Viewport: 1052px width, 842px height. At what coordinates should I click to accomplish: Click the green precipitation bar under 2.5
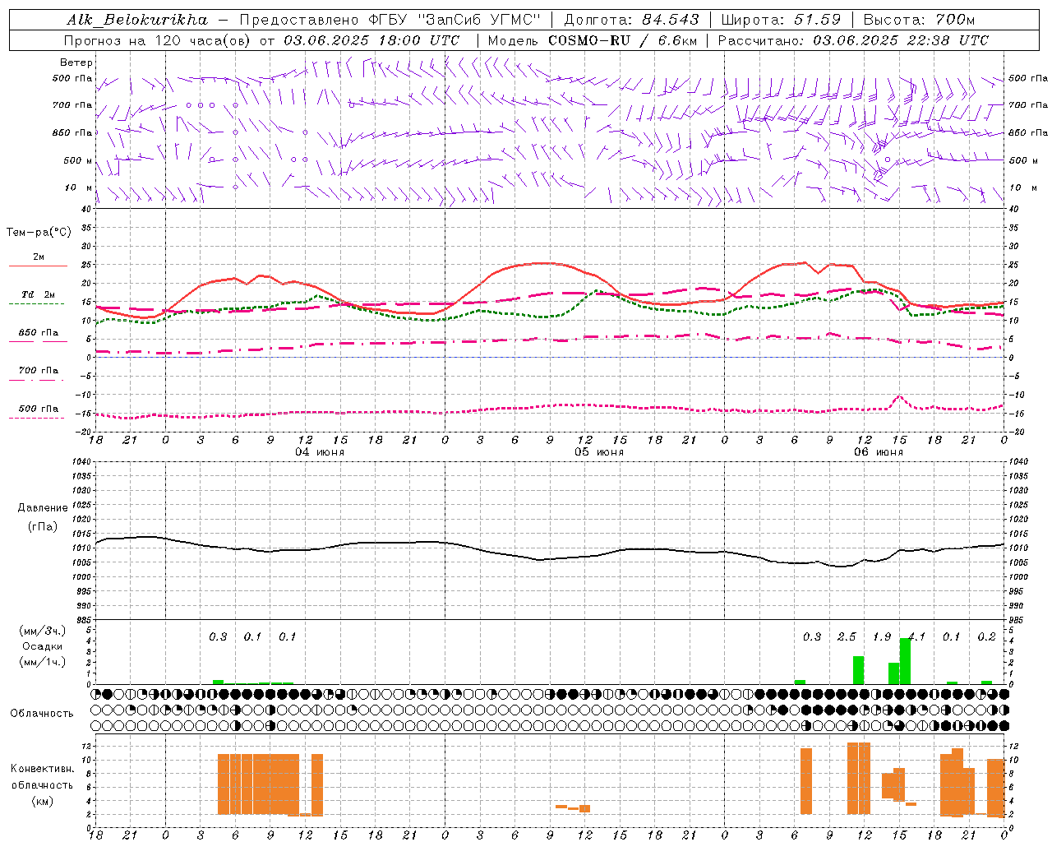coord(858,670)
